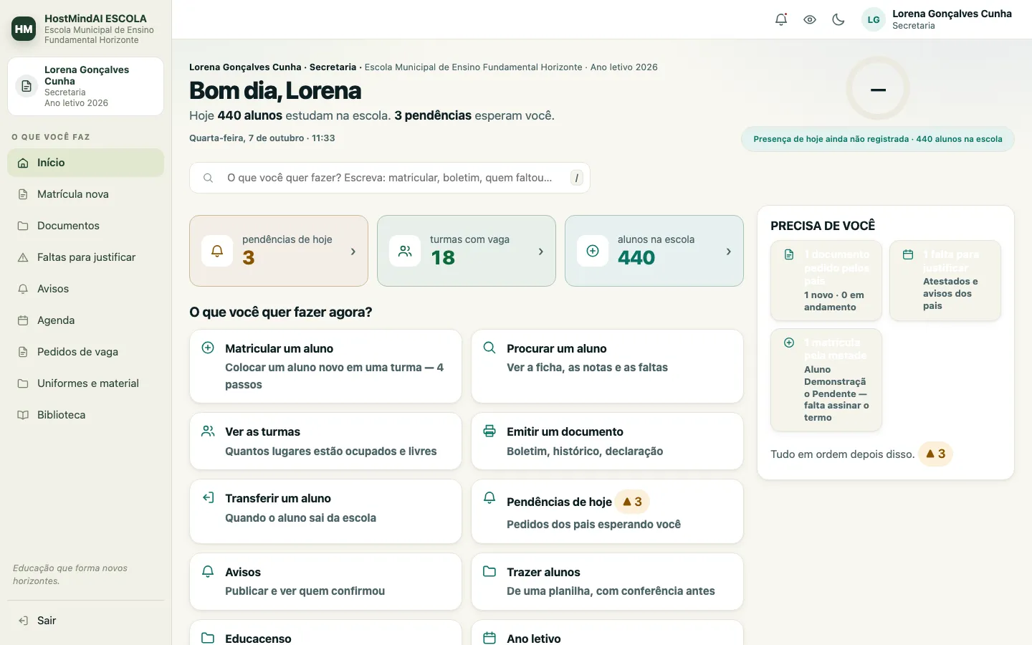Screen dimensions: 1032x645
Task: Open the 'Atestados e avisos dos pais' card
Action: click(x=945, y=280)
